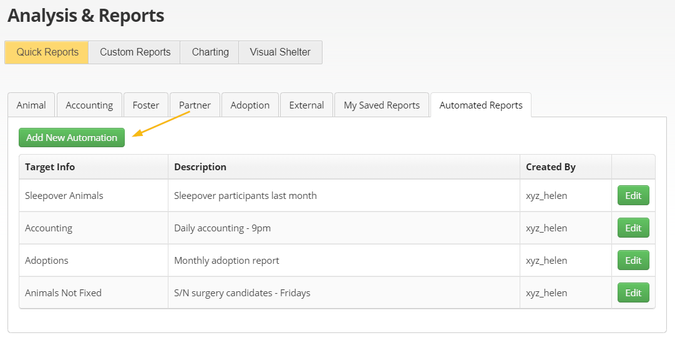This screenshot has height=343, width=675.
Task: Go to the Charting section
Action: pos(210,52)
